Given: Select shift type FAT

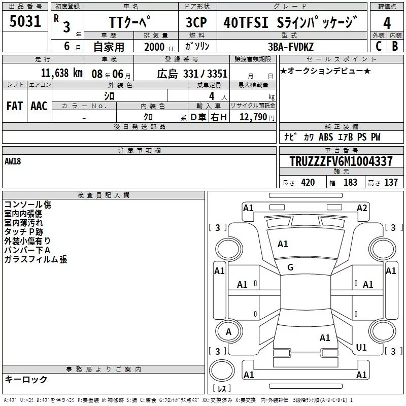Looking at the screenshot, I should click(x=15, y=106).
